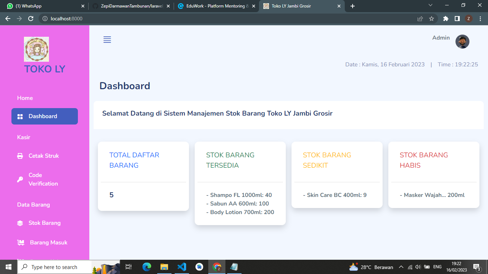This screenshot has width=488, height=274.
Task: Open the Extensions puzzle icon in Chrome toolbar
Action: (445, 18)
